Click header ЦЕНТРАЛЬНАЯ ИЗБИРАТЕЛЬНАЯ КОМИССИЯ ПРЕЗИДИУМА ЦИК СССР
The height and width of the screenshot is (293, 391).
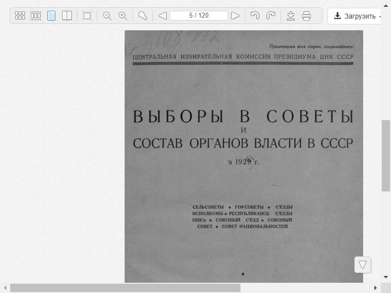coord(243,57)
